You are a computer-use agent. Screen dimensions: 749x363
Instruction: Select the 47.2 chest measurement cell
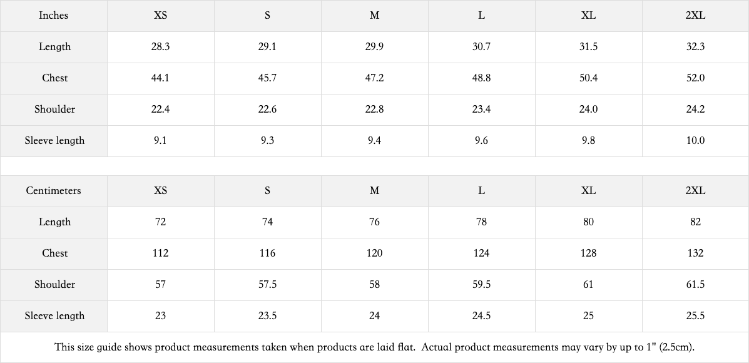(374, 78)
